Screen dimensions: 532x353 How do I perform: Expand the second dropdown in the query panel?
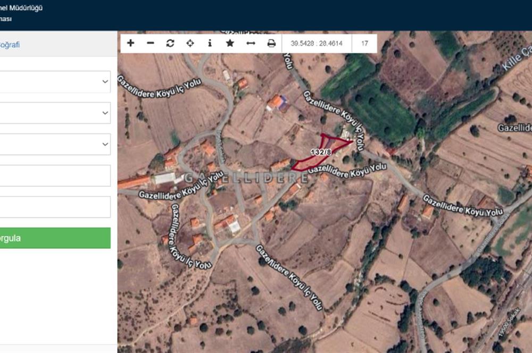[54, 113]
